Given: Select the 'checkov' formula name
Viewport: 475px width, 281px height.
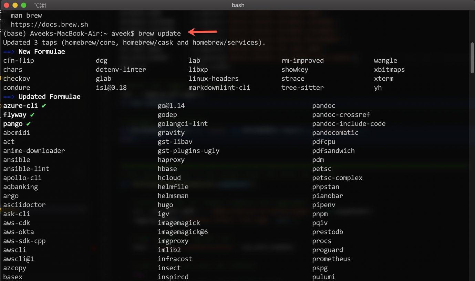Looking at the screenshot, I should [x=17, y=79].
